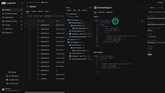Click the LangSmith logo icon
The height and width of the screenshot is (93, 165).
pos(3,3)
